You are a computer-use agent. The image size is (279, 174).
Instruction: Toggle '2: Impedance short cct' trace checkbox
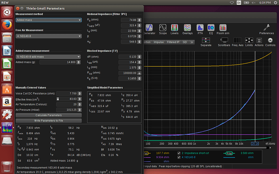tap(179, 153)
